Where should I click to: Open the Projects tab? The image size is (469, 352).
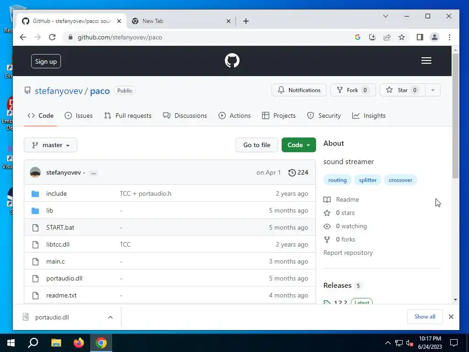tap(278, 116)
